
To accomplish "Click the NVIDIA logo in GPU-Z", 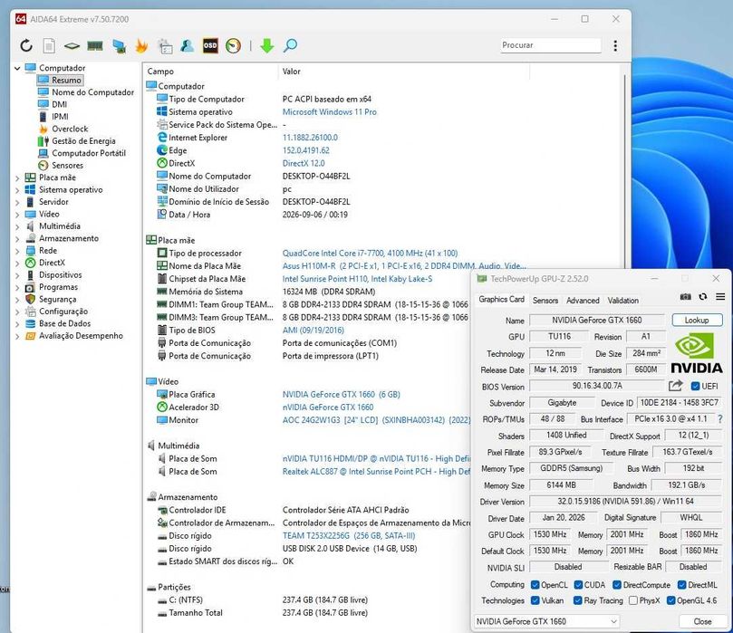I will (x=697, y=353).
